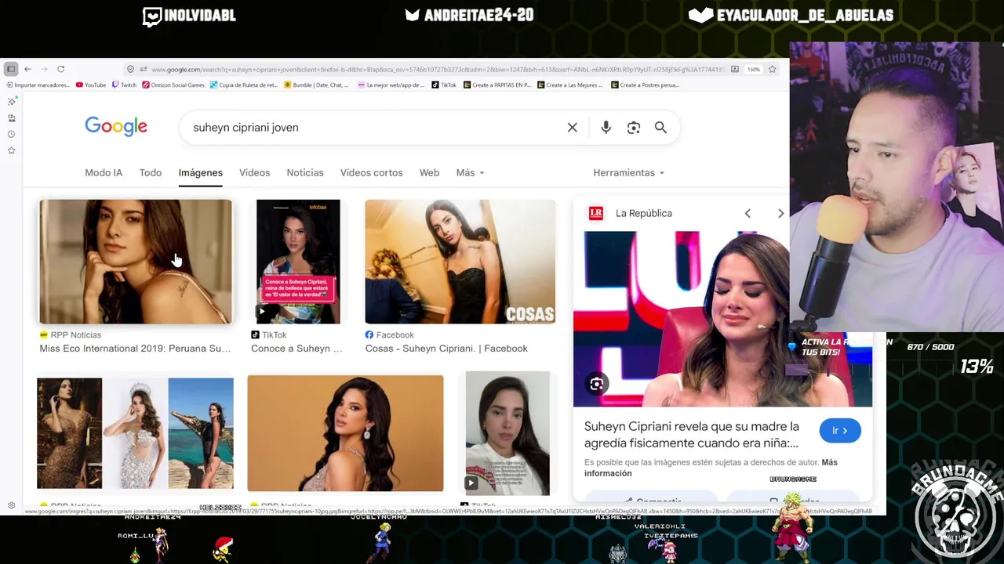Search by image with the camera lens icon
Screen dimensions: 1004x564
click(x=634, y=128)
